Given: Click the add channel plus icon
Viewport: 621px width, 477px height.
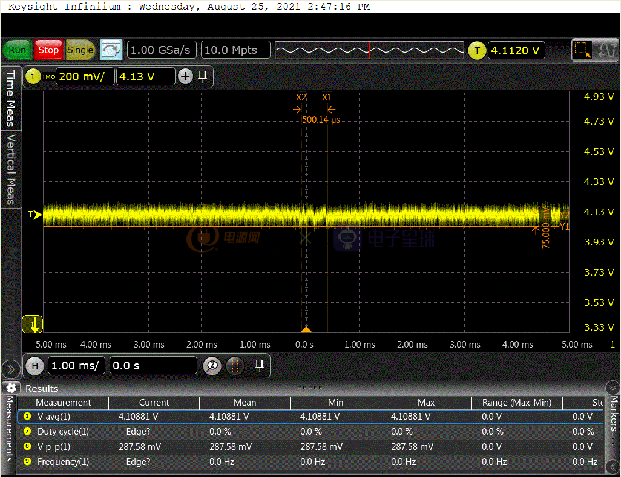Looking at the screenshot, I should coord(186,76).
